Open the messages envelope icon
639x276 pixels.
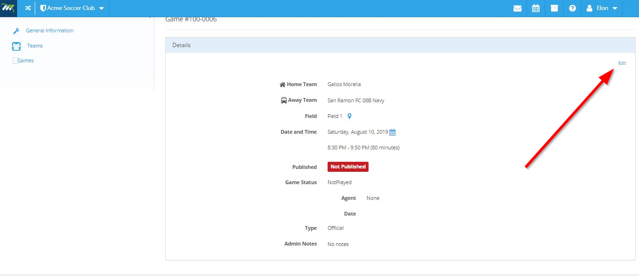tap(517, 8)
